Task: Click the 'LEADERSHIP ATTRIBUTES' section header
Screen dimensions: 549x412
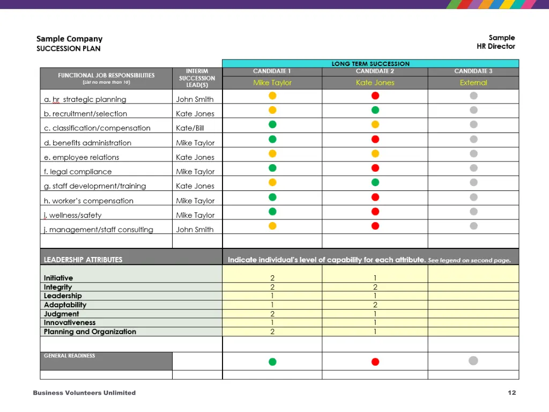Action: click(x=83, y=260)
